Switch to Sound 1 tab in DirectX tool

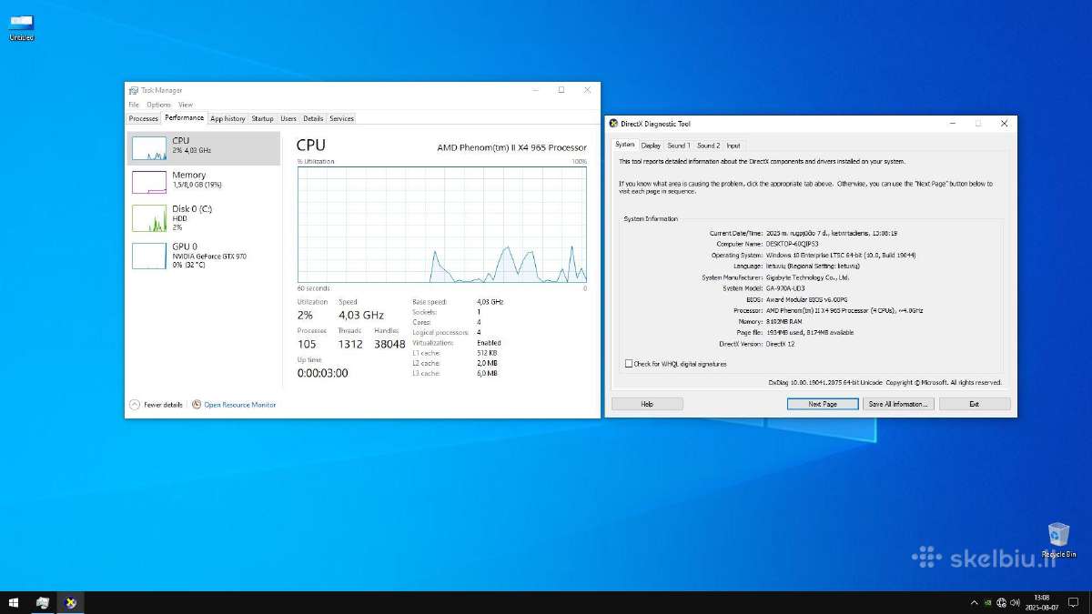tap(679, 146)
